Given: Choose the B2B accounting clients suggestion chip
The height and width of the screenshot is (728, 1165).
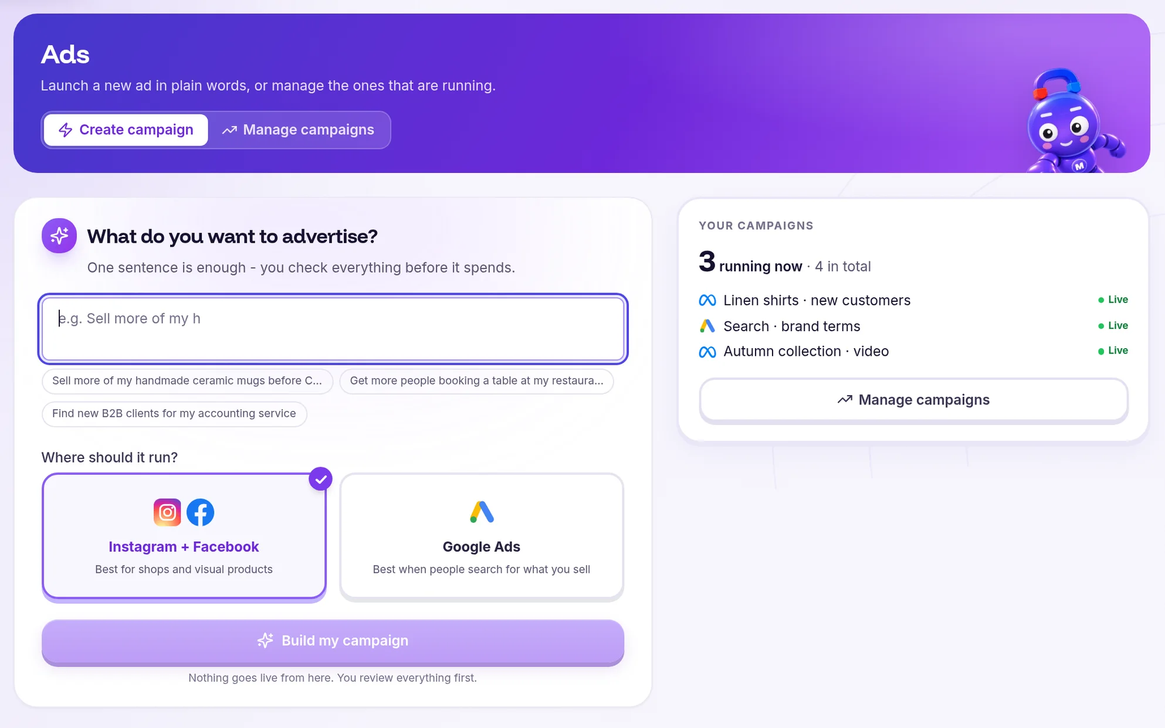Looking at the screenshot, I should click(174, 414).
